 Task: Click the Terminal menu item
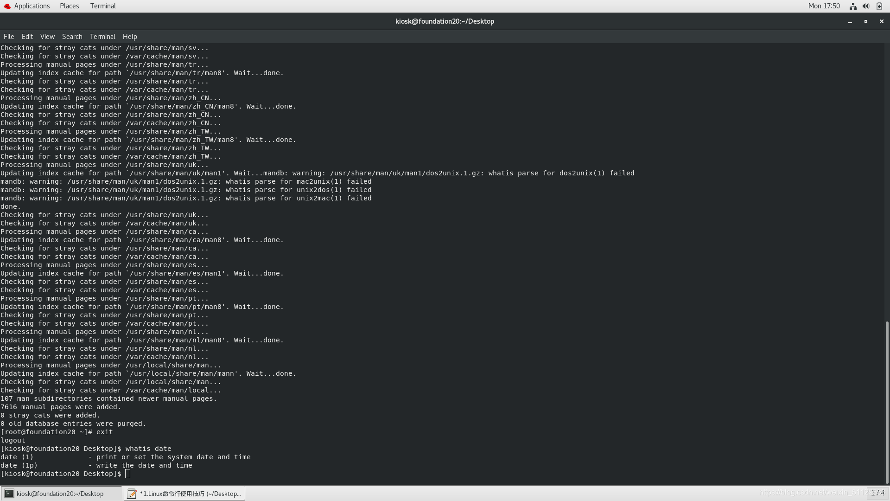[102, 36]
